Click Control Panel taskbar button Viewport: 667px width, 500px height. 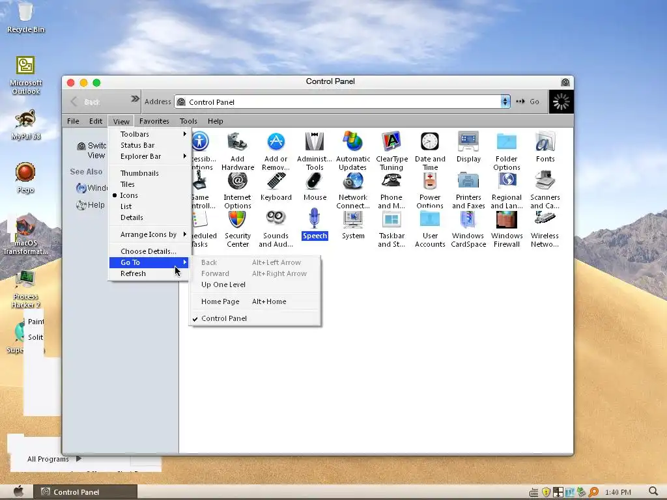click(x=85, y=492)
